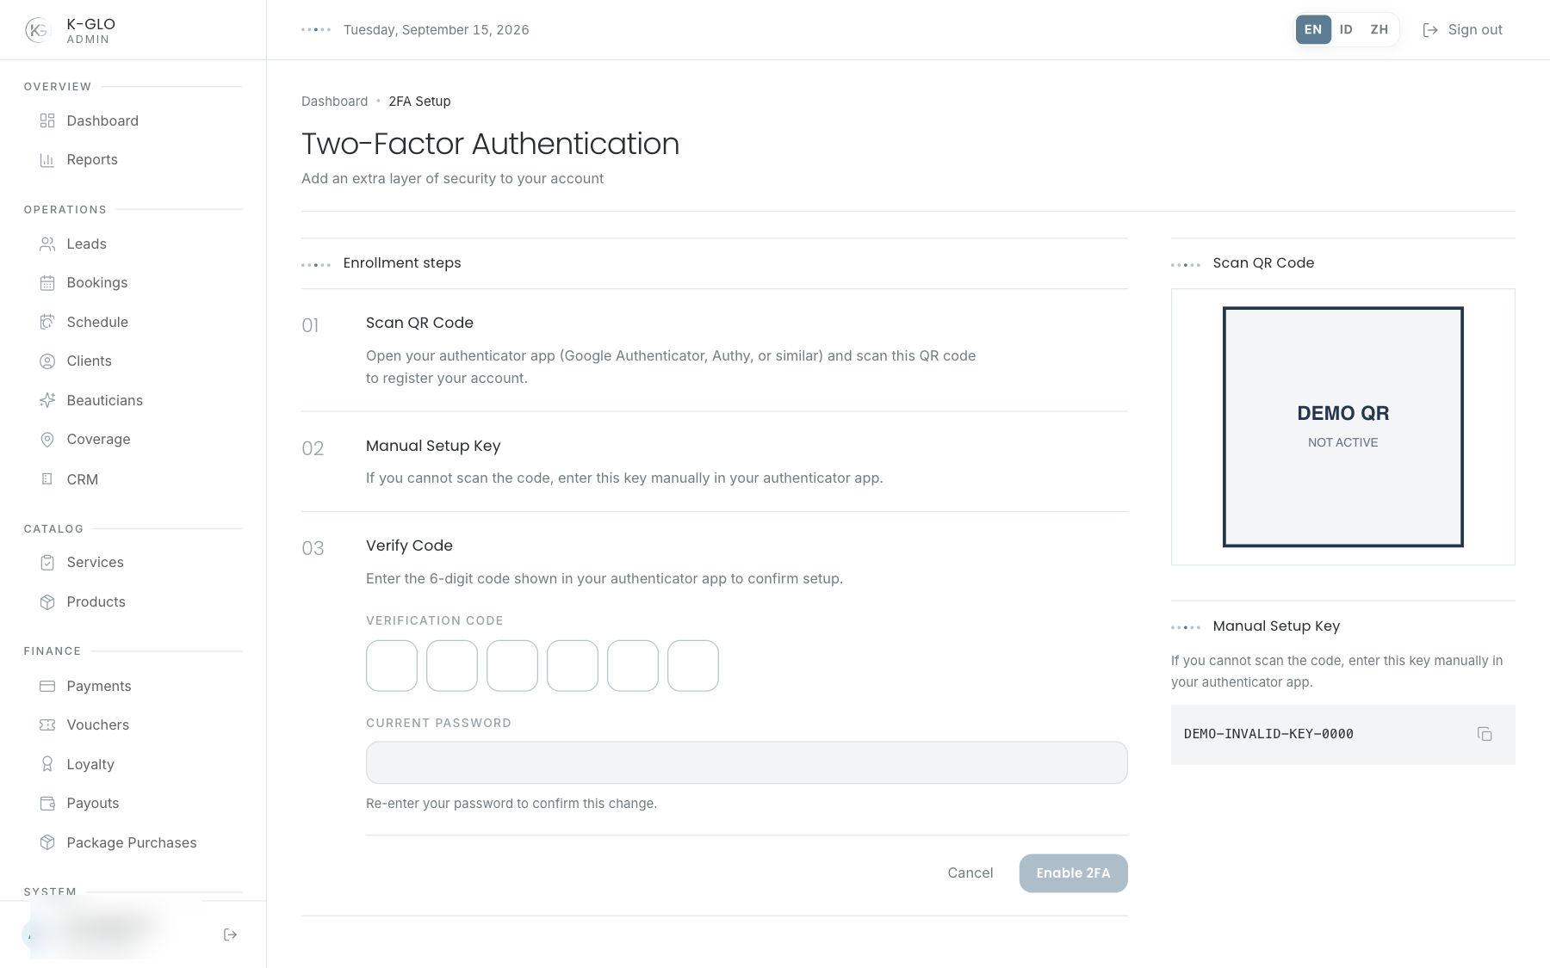The width and height of the screenshot is (1550, 968).
Task: Go to Coverage menu label
Action: (x=99, y=440)
